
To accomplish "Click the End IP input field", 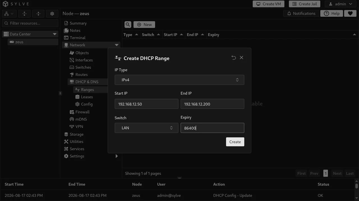I will (x=212, y=104).
